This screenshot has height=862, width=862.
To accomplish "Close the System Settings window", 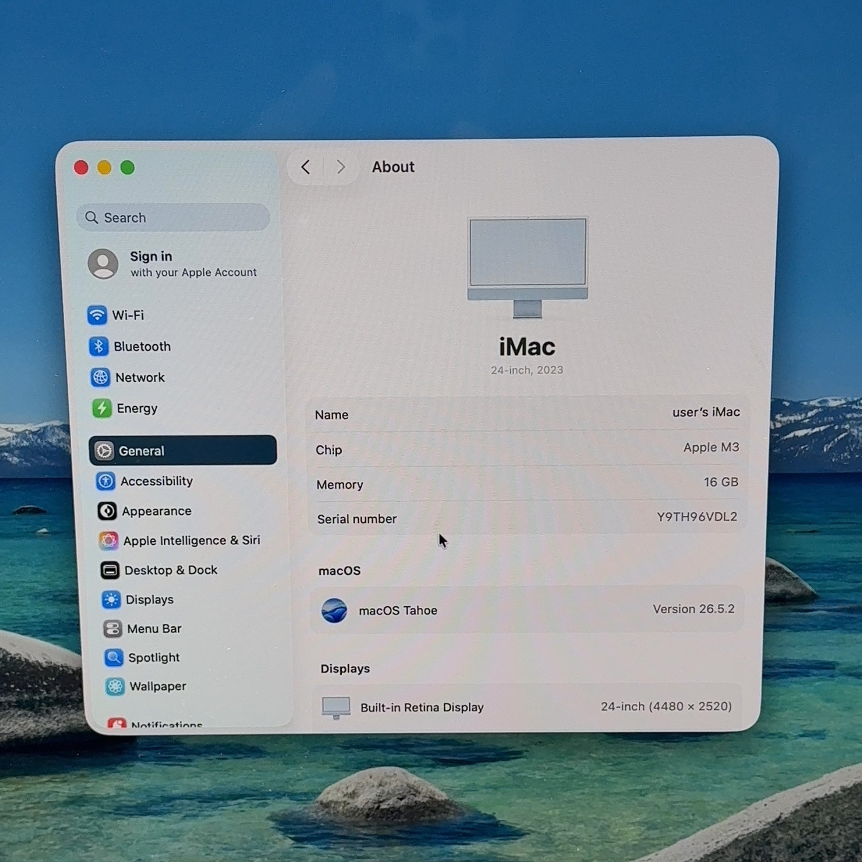I will click(x=81, y=168).
